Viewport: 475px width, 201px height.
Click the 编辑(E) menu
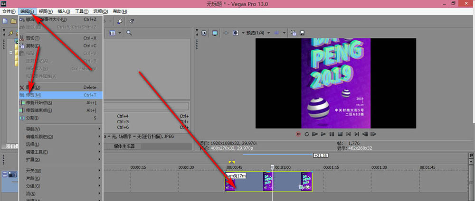coord(27,11)
